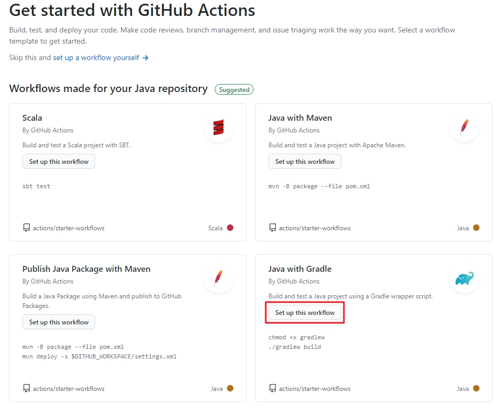Click the repo icon in Java with Maven card

tap(273, 228)
